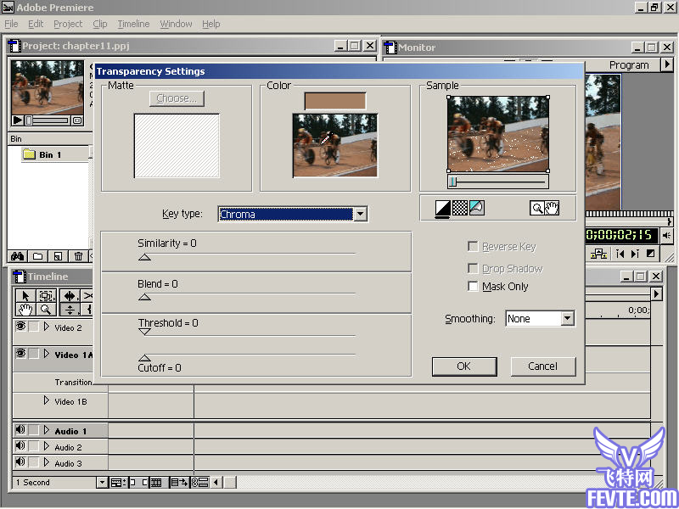This screenshot has height=509, width=679.
Task: Open the Clip menu
Action: point(100,24)
